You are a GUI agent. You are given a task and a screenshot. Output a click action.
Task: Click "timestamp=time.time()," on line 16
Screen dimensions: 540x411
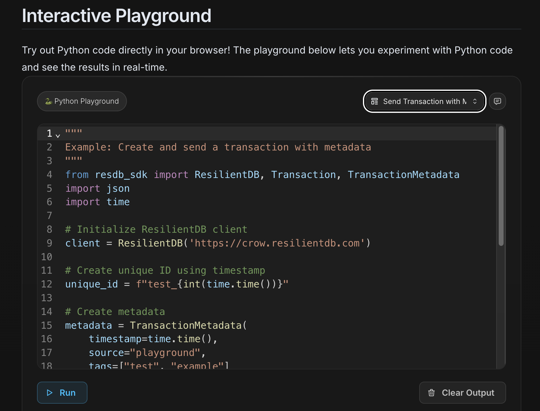coord(153,339)
